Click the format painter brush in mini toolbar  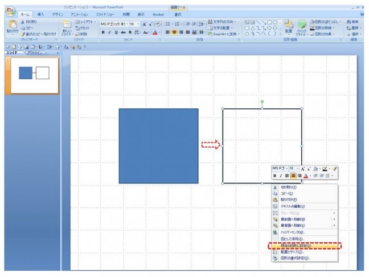pos(335,169)
